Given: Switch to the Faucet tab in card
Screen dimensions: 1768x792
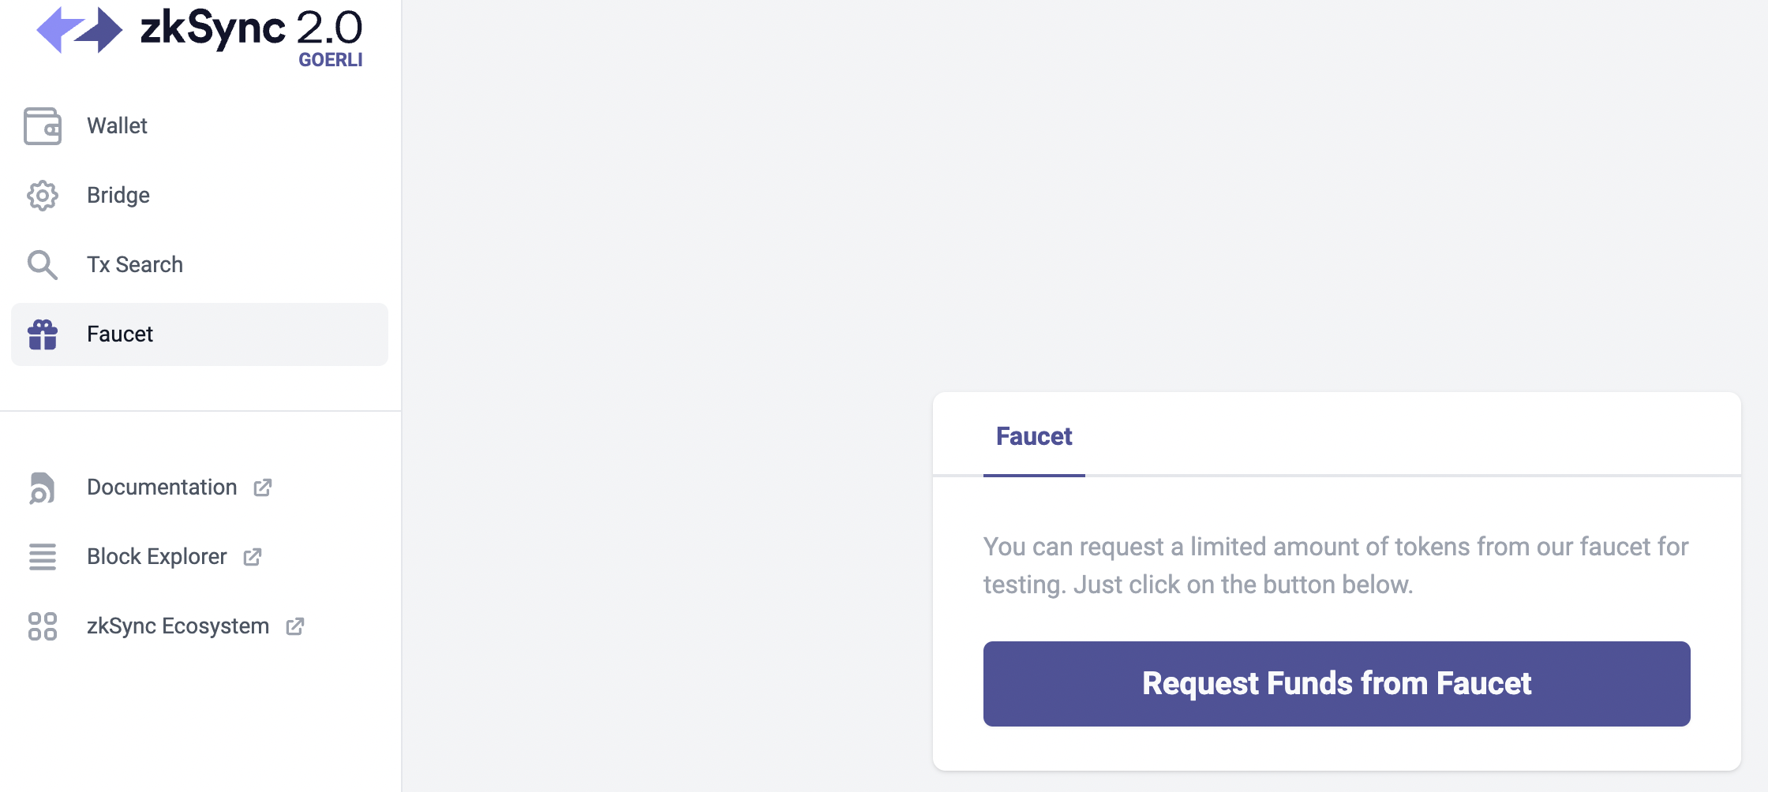Looking at the screenshot, I should 1034,437.
